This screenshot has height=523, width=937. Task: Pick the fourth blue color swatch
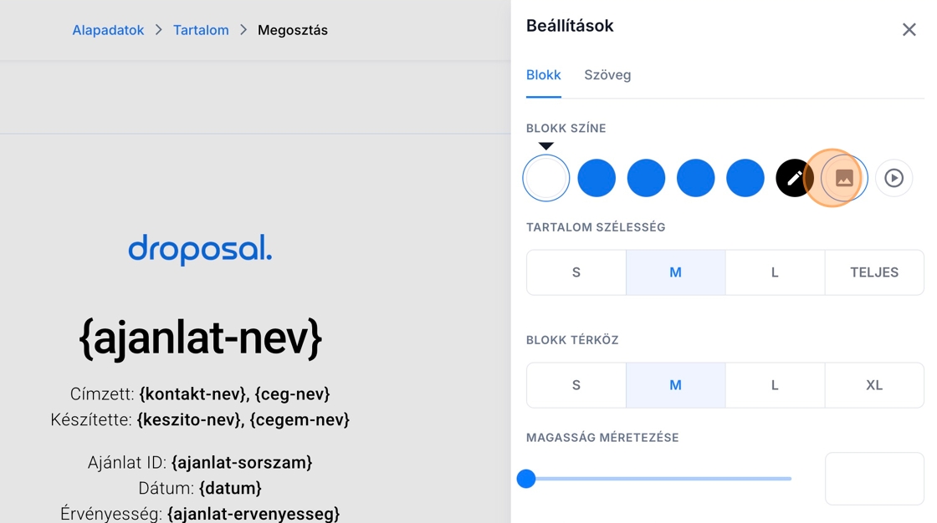pyautogui.click(x=745, y=178)
